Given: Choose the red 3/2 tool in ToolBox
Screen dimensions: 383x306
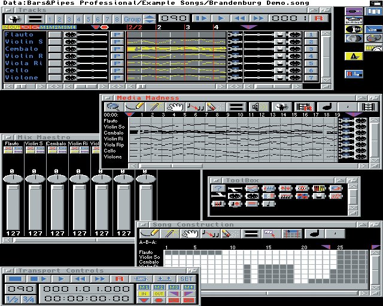Looking at the screenshot, I should (335, 196).
